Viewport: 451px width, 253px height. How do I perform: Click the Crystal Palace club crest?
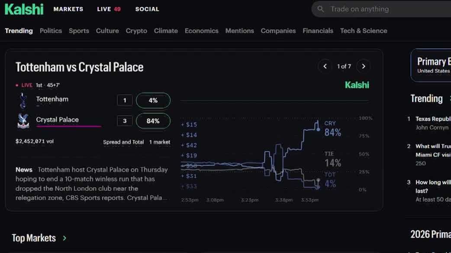[x=23, y=120]
